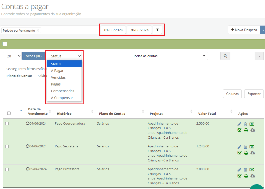Click the green check icon for Pago Professora
This screenshot has height=189, width=265.
239,176
